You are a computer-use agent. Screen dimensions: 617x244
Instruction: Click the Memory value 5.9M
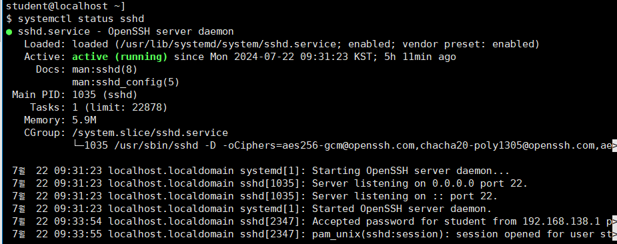click(84, 120)
